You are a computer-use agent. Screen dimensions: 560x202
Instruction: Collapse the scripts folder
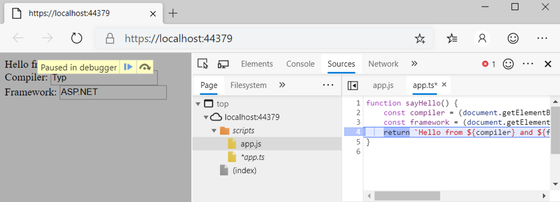pos(214,131)
